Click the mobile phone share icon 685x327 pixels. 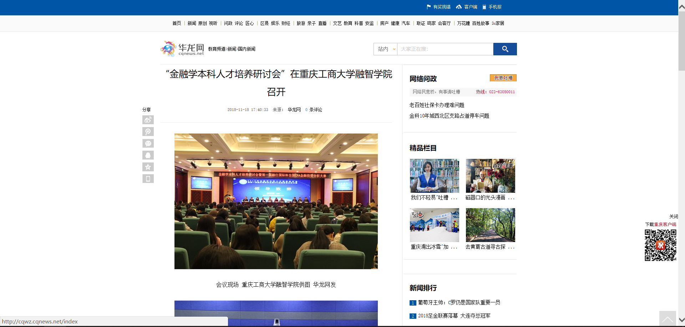coord(148,179)
